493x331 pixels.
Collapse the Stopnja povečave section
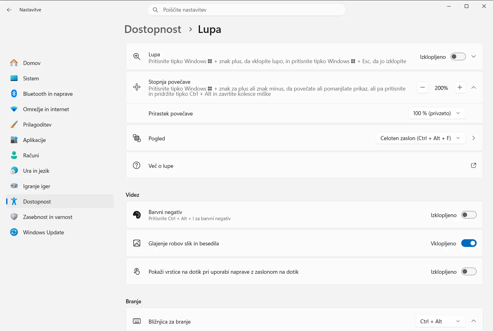[474, 87]
